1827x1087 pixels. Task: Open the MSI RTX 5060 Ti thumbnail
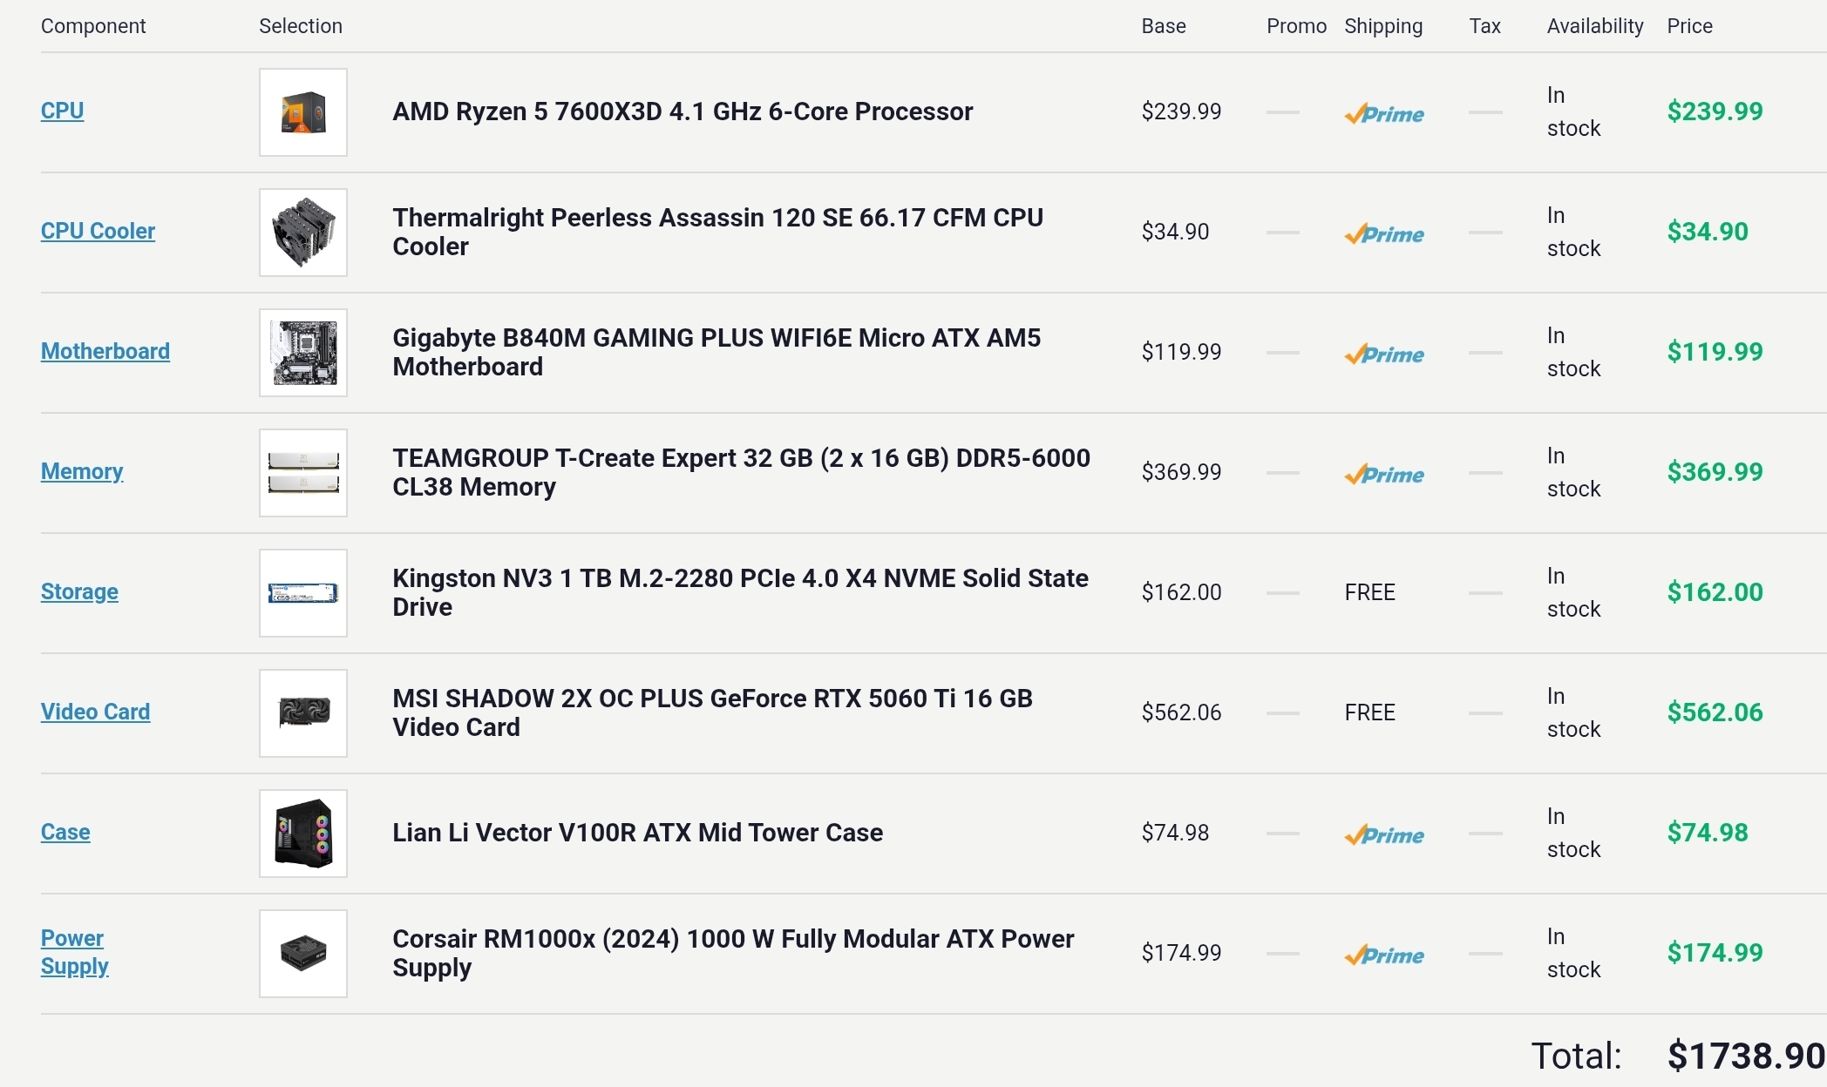(303, 713)
